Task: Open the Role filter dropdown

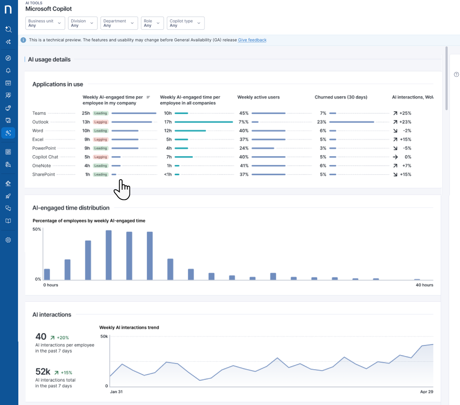Action: point(152,23)
